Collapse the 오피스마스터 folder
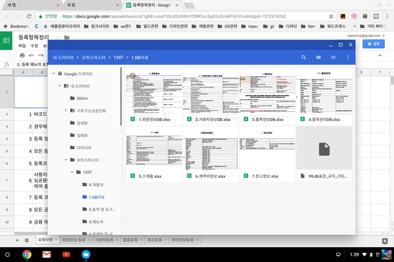This screenshot has height=262, width=394. [x=66, y=160]
